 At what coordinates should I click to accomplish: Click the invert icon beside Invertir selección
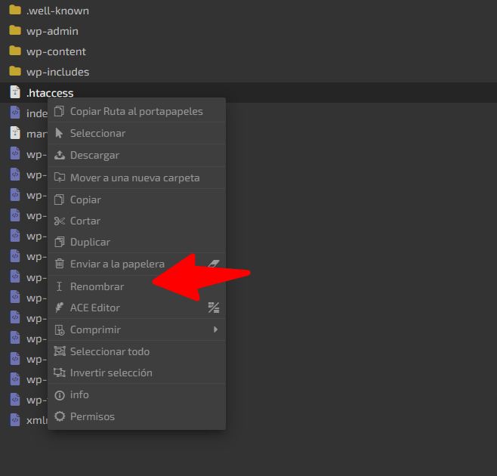point(59,372)
